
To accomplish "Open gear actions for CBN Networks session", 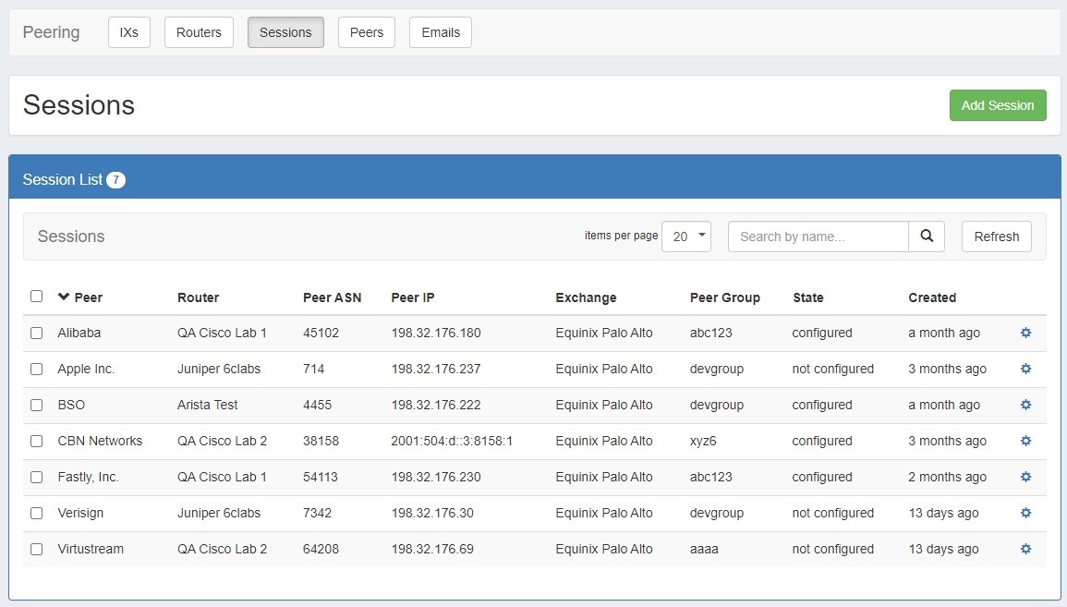I will (x=1025, y=441).
